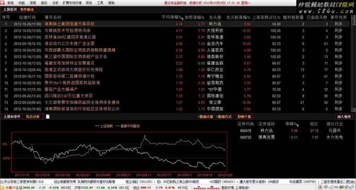This screenshot has width=356, height=190.
Task: Sort by the 题材股数量 column header
Action: tap(293, 17)
